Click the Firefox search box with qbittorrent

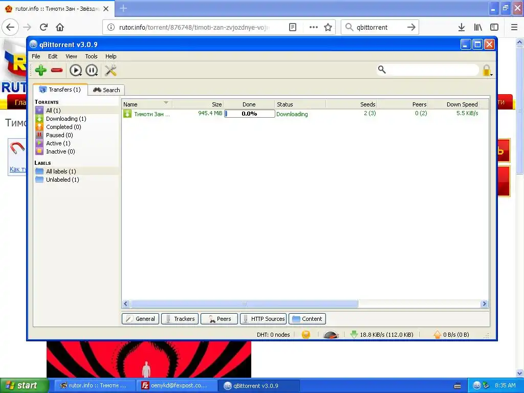[380, 27]
